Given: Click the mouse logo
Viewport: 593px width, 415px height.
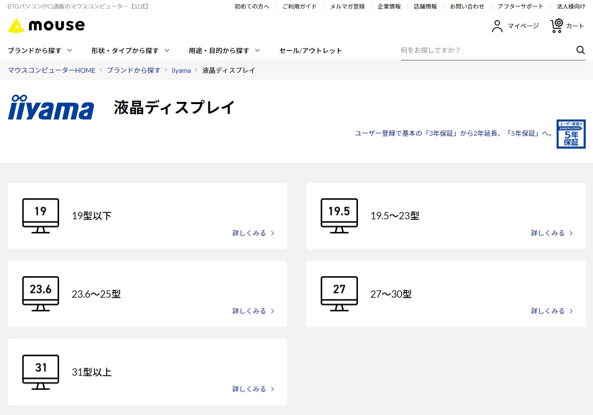Looking at the screenshot, I should tap(46, 26).
